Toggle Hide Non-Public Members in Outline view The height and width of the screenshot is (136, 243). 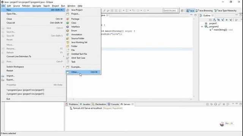[x=227, y=20]
